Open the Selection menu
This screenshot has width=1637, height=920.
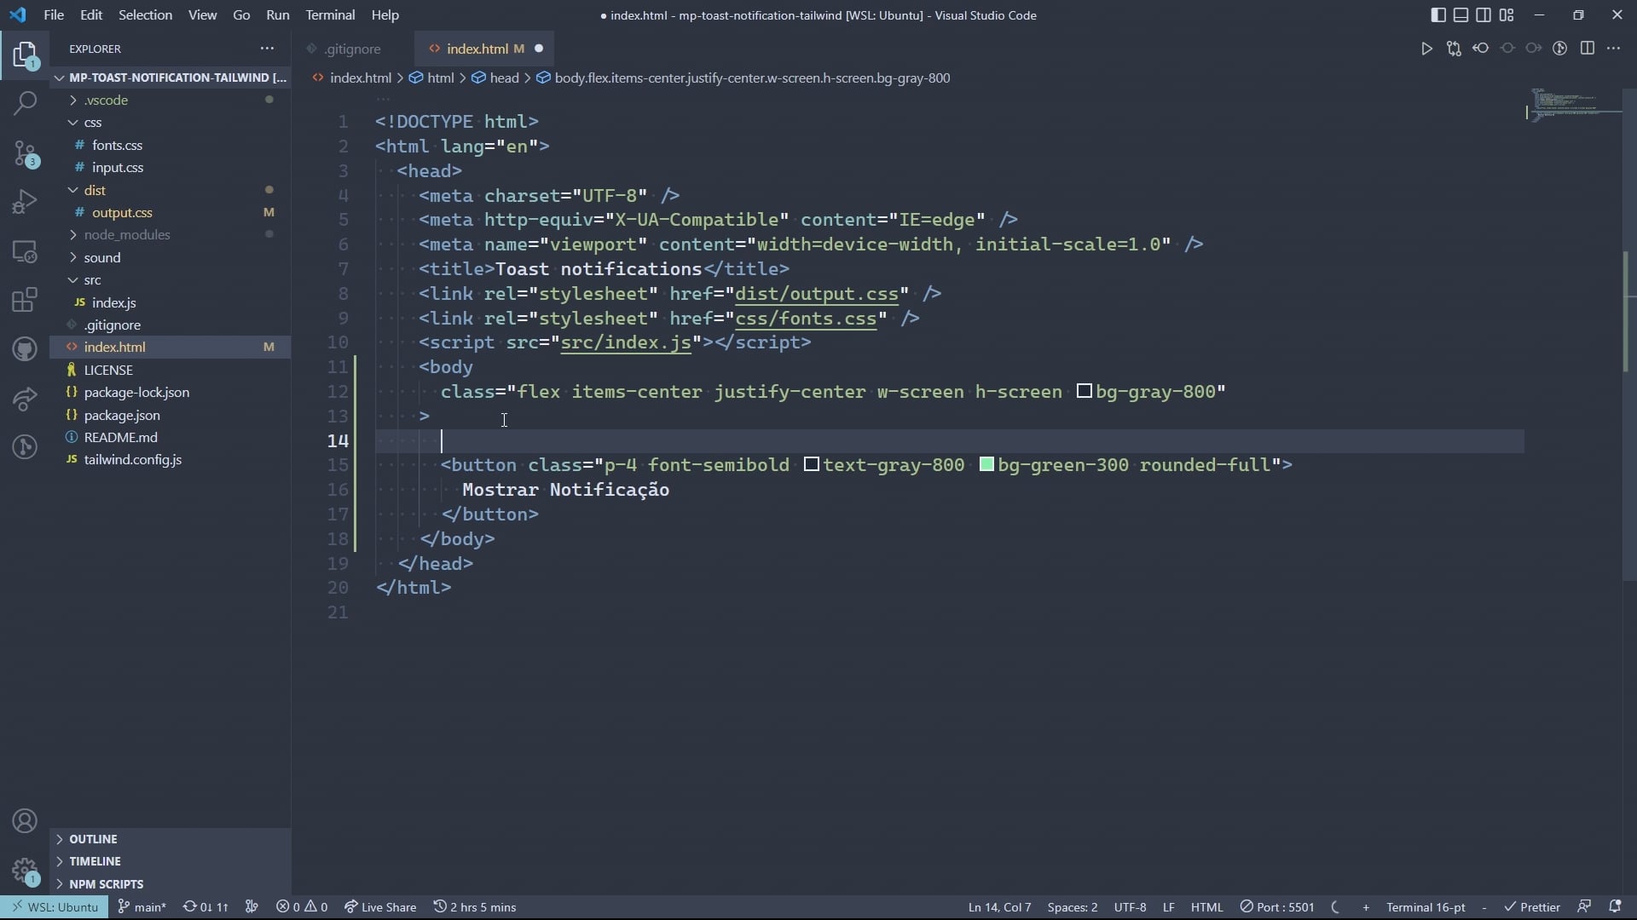pyautogui.click(x=145, y=14)
